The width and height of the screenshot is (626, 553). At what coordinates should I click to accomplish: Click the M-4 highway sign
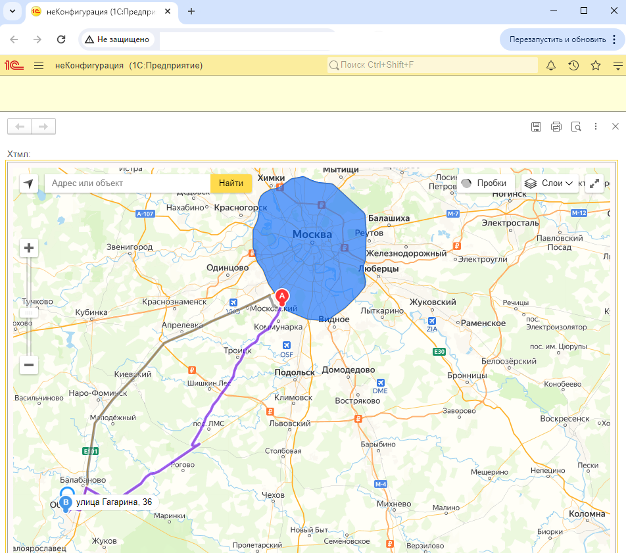(381, 485)
